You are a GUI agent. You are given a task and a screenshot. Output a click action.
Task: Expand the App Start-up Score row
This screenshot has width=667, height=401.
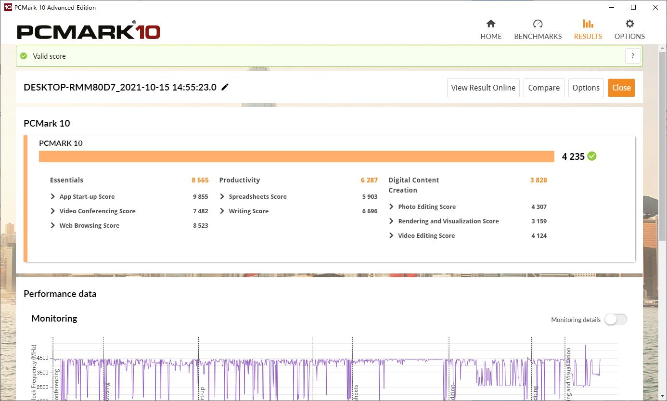(x=53, y=196)
